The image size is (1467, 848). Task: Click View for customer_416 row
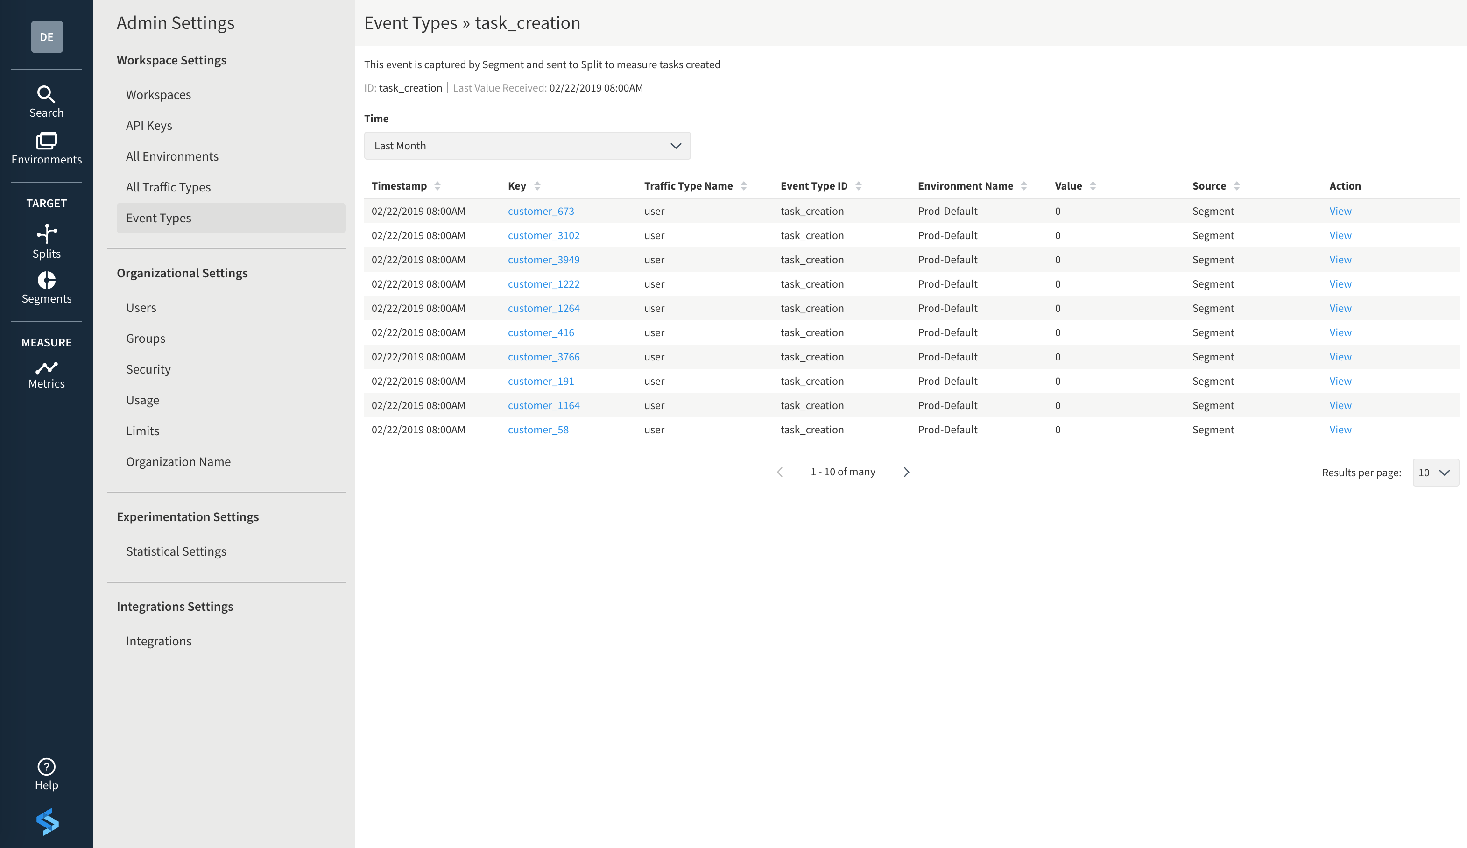(1340, 332)
